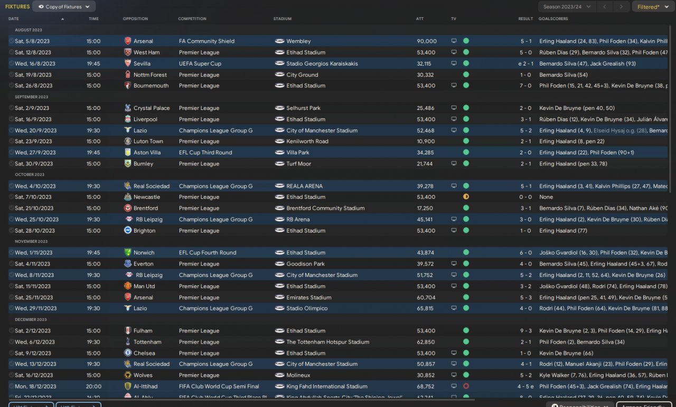Click the Aston Villa club crest
Viewport: 676px width, 407px height.
127,152
